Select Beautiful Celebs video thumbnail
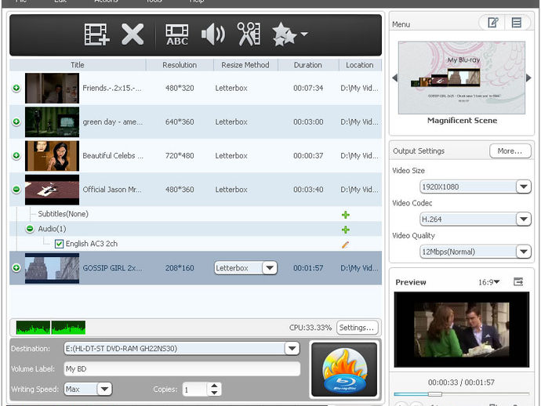The width and height of the screenshot is (541, 406). [x=52, y=155]
